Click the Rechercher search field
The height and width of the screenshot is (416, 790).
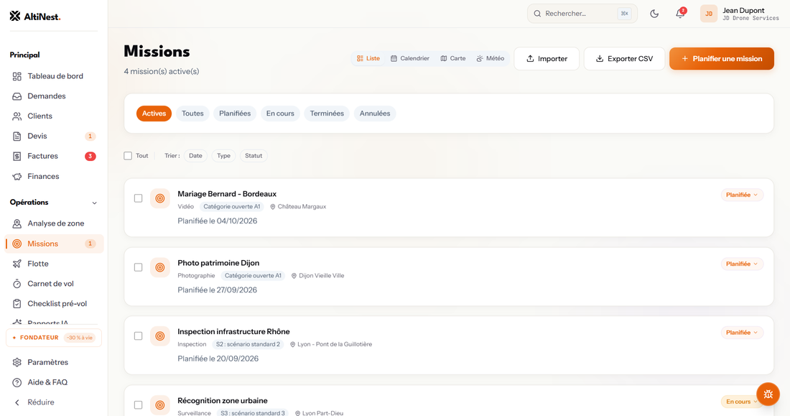coord(582,14)
